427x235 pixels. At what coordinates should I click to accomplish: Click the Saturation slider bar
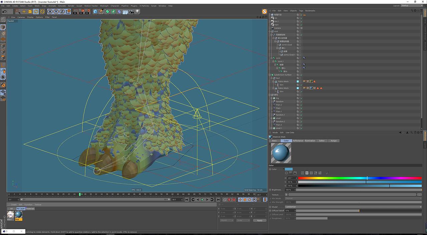pos(360,182)
